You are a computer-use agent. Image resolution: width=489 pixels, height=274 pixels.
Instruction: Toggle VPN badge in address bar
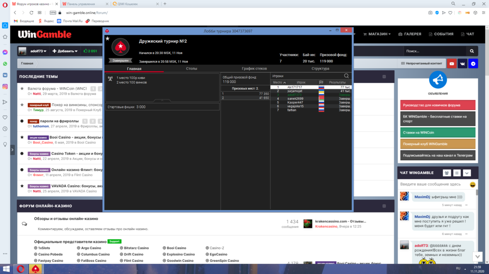53,13
